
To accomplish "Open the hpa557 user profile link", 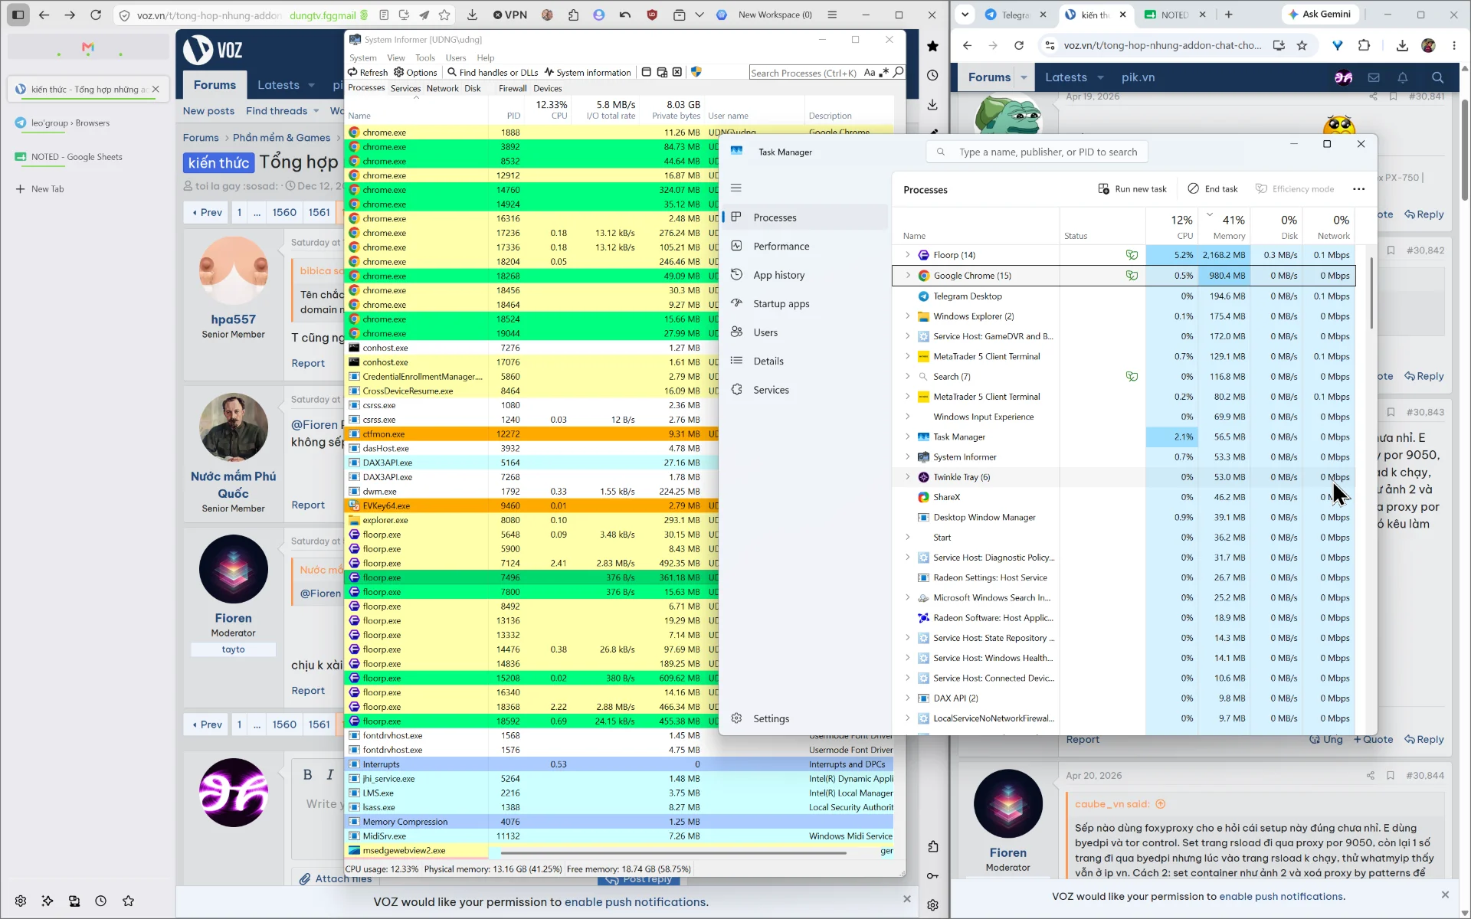I will 233,319.
